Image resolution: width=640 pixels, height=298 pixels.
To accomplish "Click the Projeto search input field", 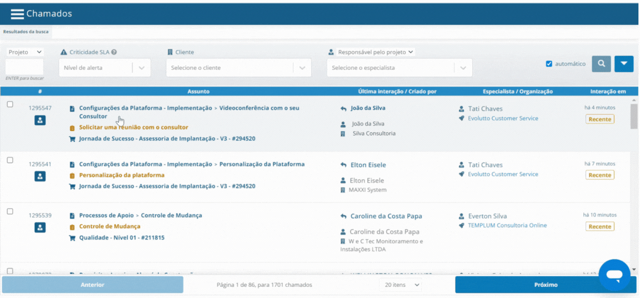I will [x=24, y=67].
